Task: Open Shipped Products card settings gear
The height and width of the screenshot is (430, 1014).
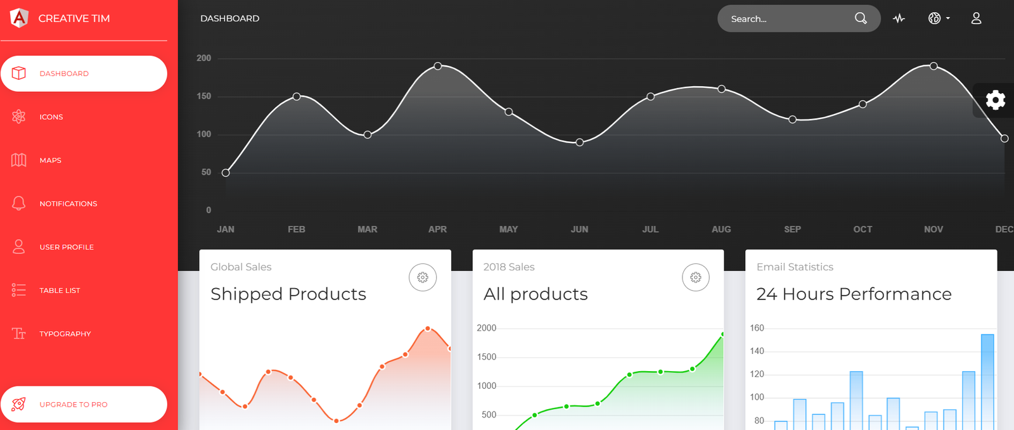Action: pyautogui.click(x=423, y=277)
